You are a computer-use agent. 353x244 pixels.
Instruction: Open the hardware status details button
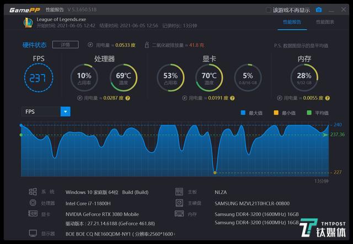click(x=61, y=45)
